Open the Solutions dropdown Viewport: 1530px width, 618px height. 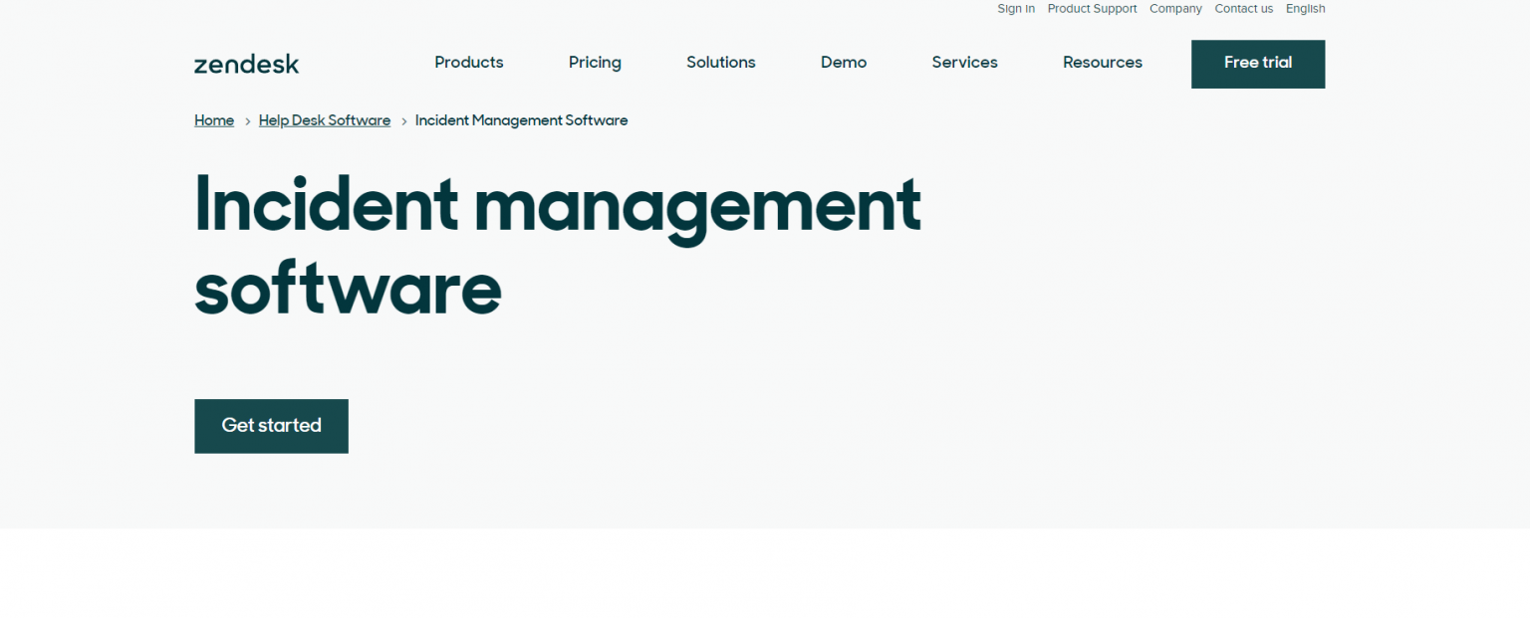click(721, 63)
